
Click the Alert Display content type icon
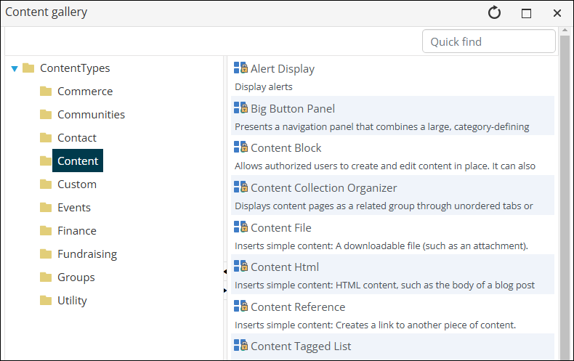241,68
